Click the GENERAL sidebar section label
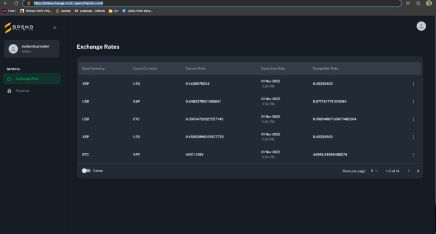This screenshot has height=234, width=436. tap(14, 69)
